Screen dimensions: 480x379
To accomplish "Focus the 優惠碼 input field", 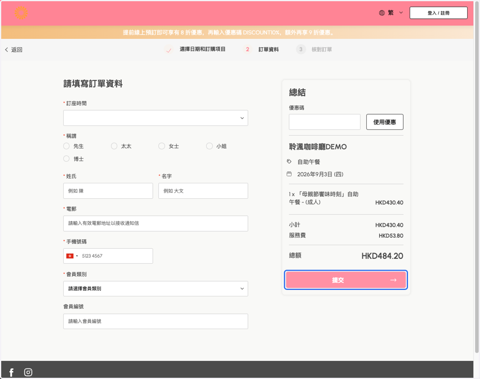I will coord(324,122).
